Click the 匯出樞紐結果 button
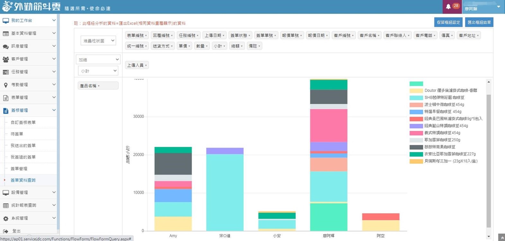The height and width of the screenshot is (241, 505). coord(479,22)
